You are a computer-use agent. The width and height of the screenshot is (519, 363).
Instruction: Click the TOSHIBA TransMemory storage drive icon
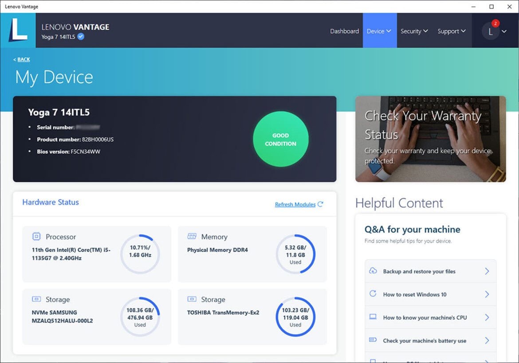point(192,299)
